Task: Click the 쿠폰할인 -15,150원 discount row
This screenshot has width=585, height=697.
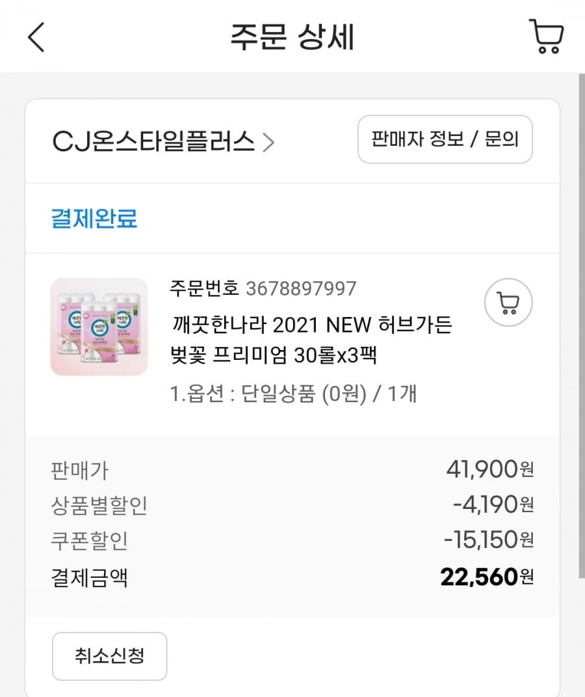Action: point(292,540)
